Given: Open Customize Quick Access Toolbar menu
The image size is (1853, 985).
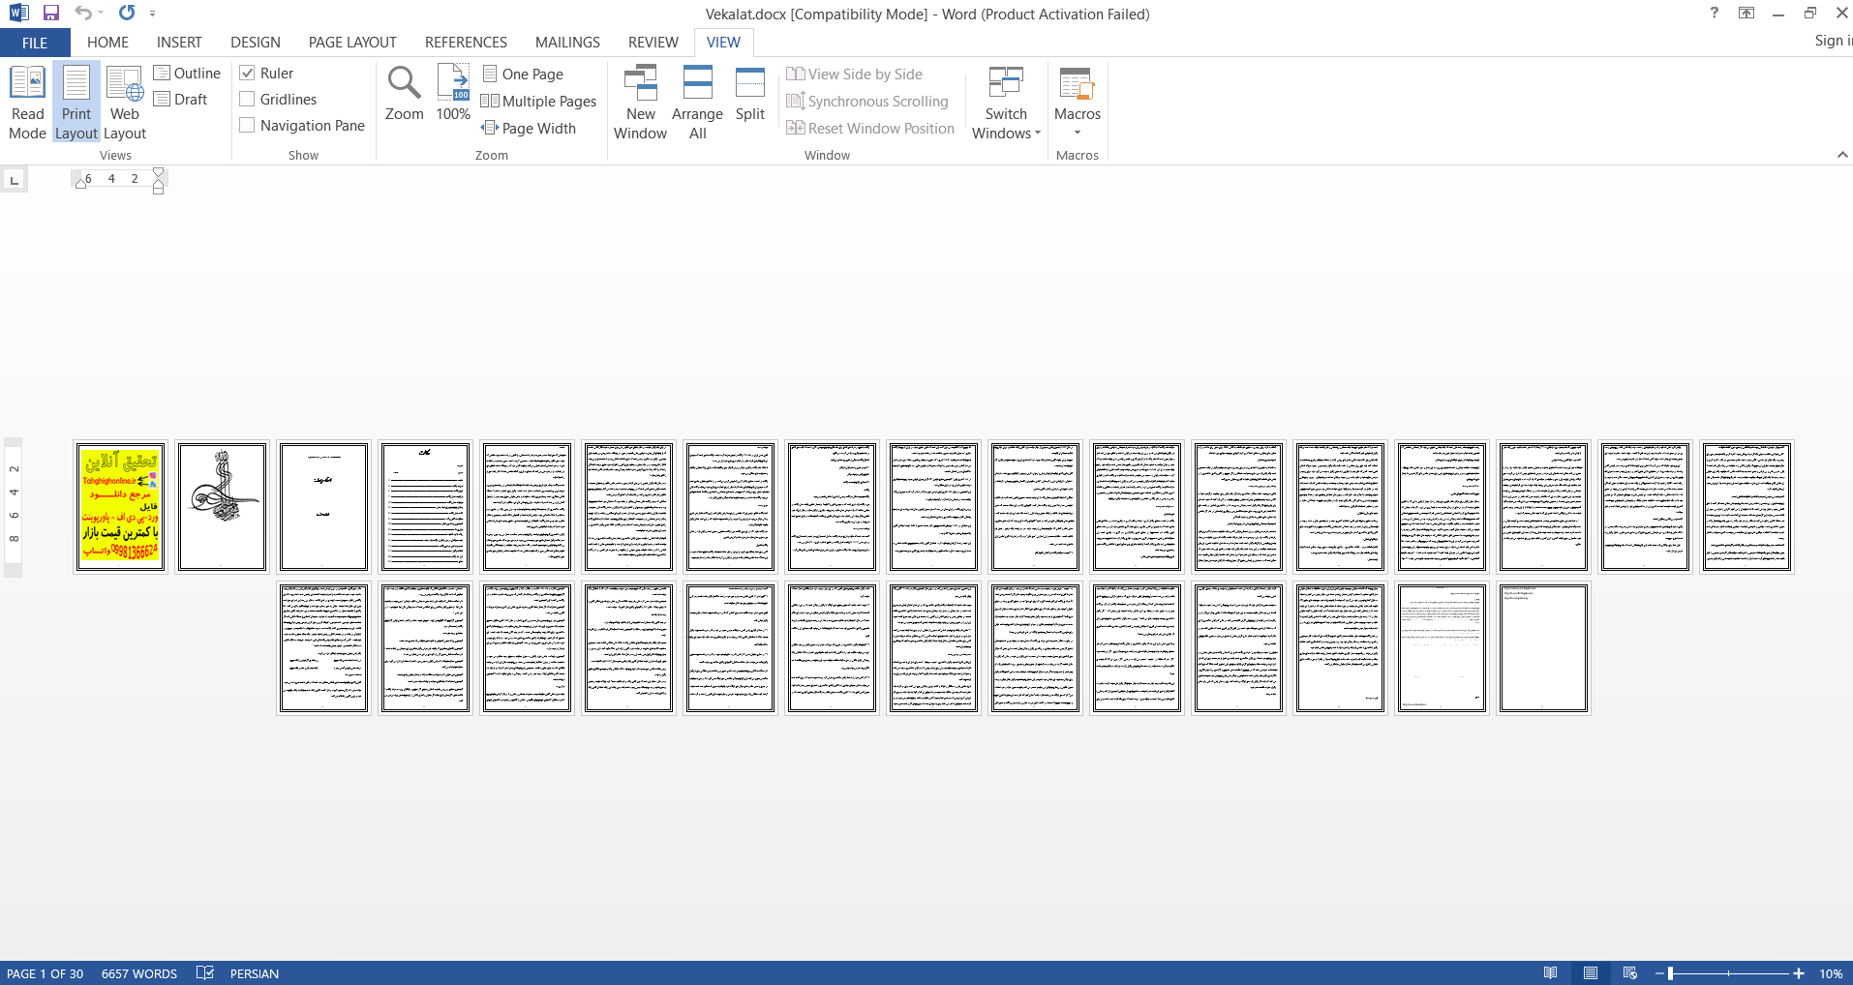Looking at the screenshot, I should coord(153,14).
